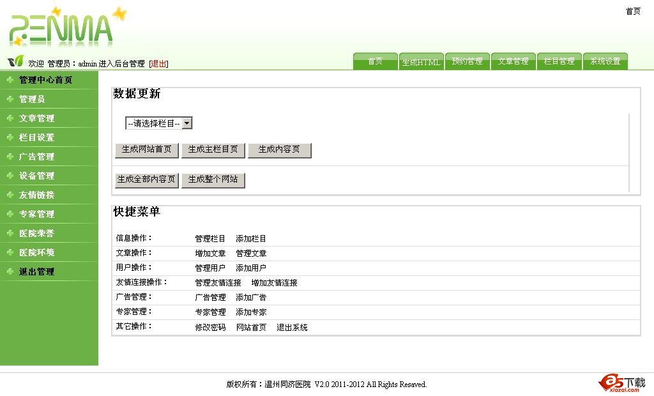Click plus icon beside 医院环境
The width and height of the screenshot is (654, 396).
10,252
